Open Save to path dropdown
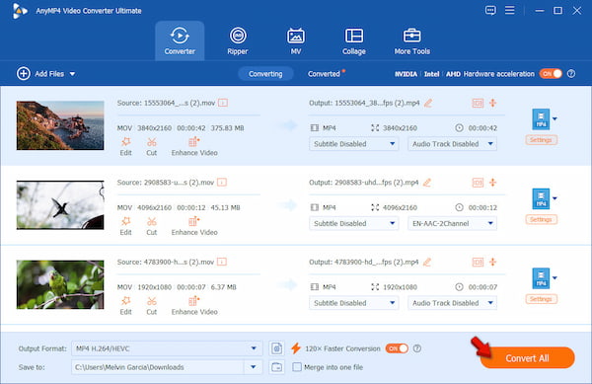Image resolution: width=592 pixels, height=384 pixels. click(253, 367)
